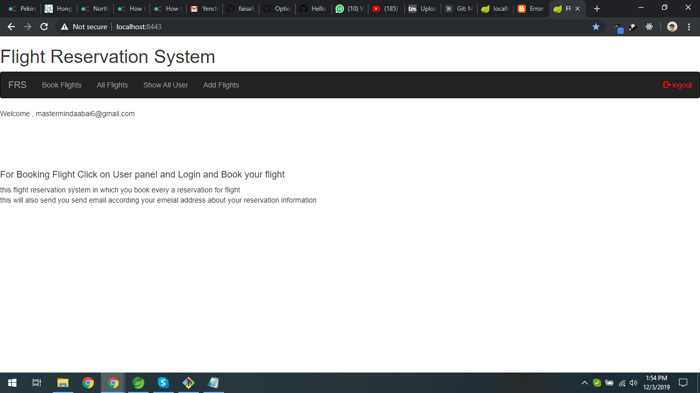
Task: Bookmark the page with the star icon
Action: click(x=595, y=26)
